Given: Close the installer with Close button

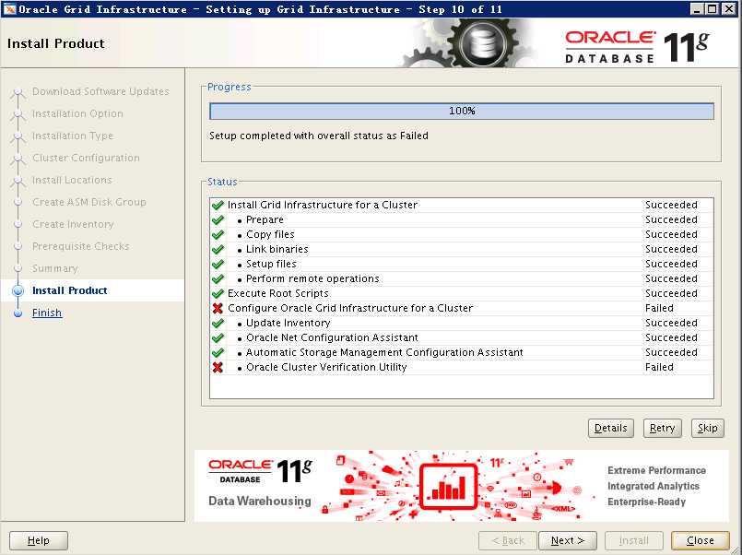Looking at the screenshot, I should [x=700, y=540].
